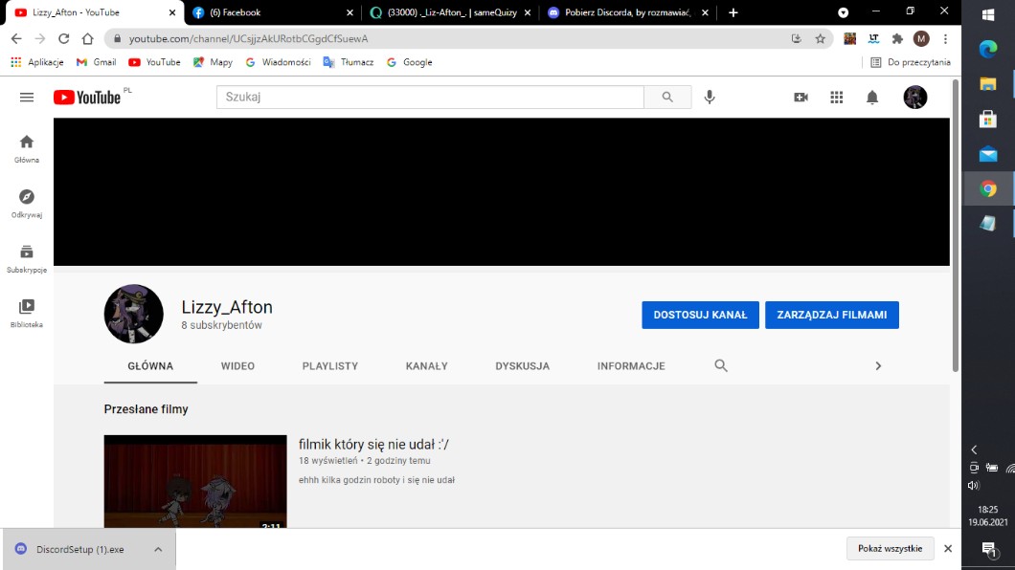Click the search magnifier button

(x=666, y=98)
